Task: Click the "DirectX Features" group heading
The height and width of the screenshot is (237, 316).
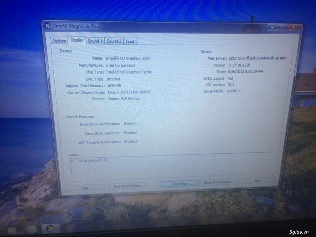Action: pos(80,117)
